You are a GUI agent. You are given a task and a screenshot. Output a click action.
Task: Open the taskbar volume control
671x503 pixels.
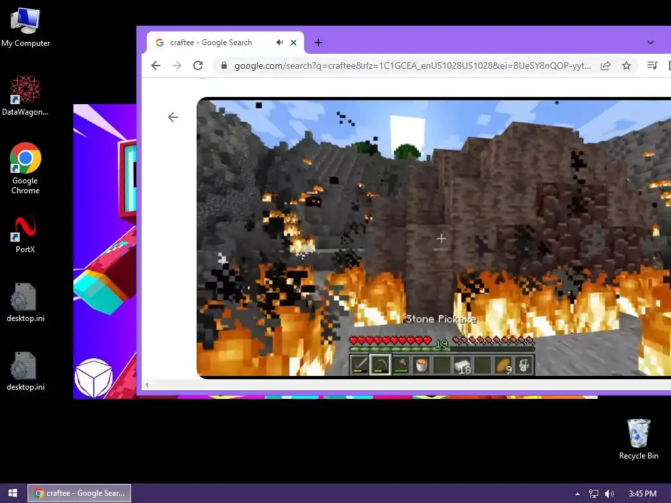[x=609, y=493]
